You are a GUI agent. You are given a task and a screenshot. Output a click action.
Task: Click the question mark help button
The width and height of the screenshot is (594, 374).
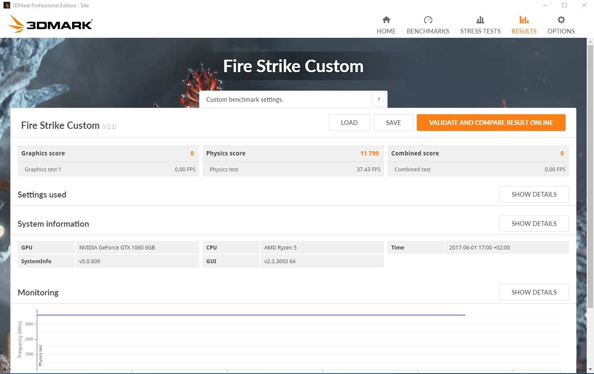click(x=379, y=100)
